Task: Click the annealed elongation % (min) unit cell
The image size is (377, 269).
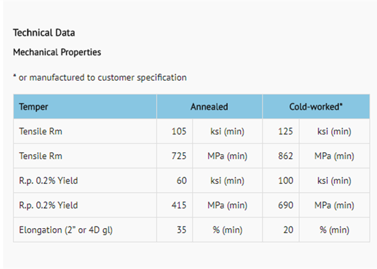Action: pyautogui.click(x=227, y=230)
